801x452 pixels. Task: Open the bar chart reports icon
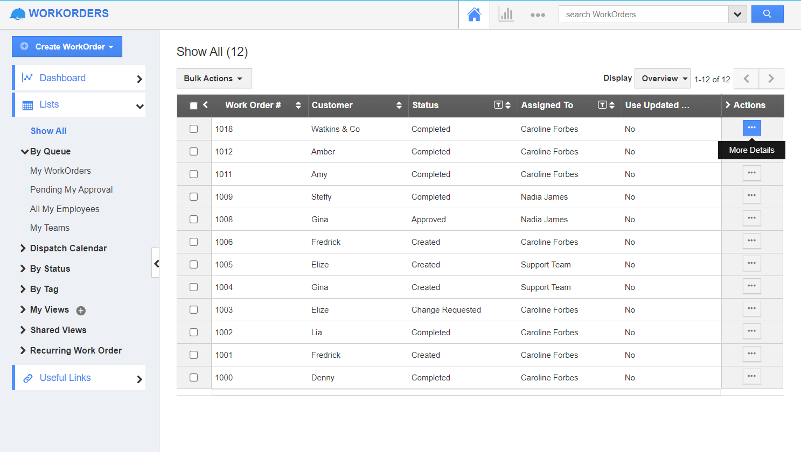[506, 14]
